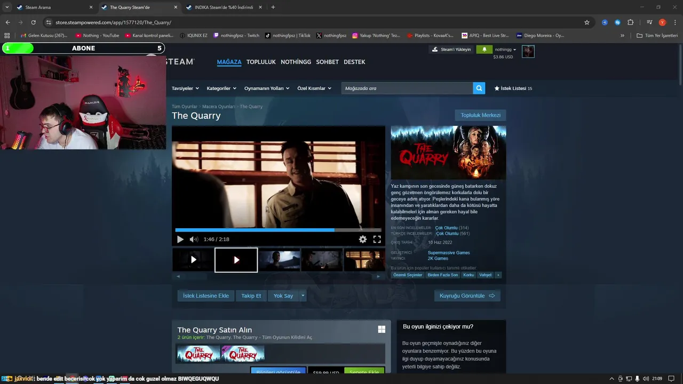Select the Önemli Seçimler tag

click(408, 275)
